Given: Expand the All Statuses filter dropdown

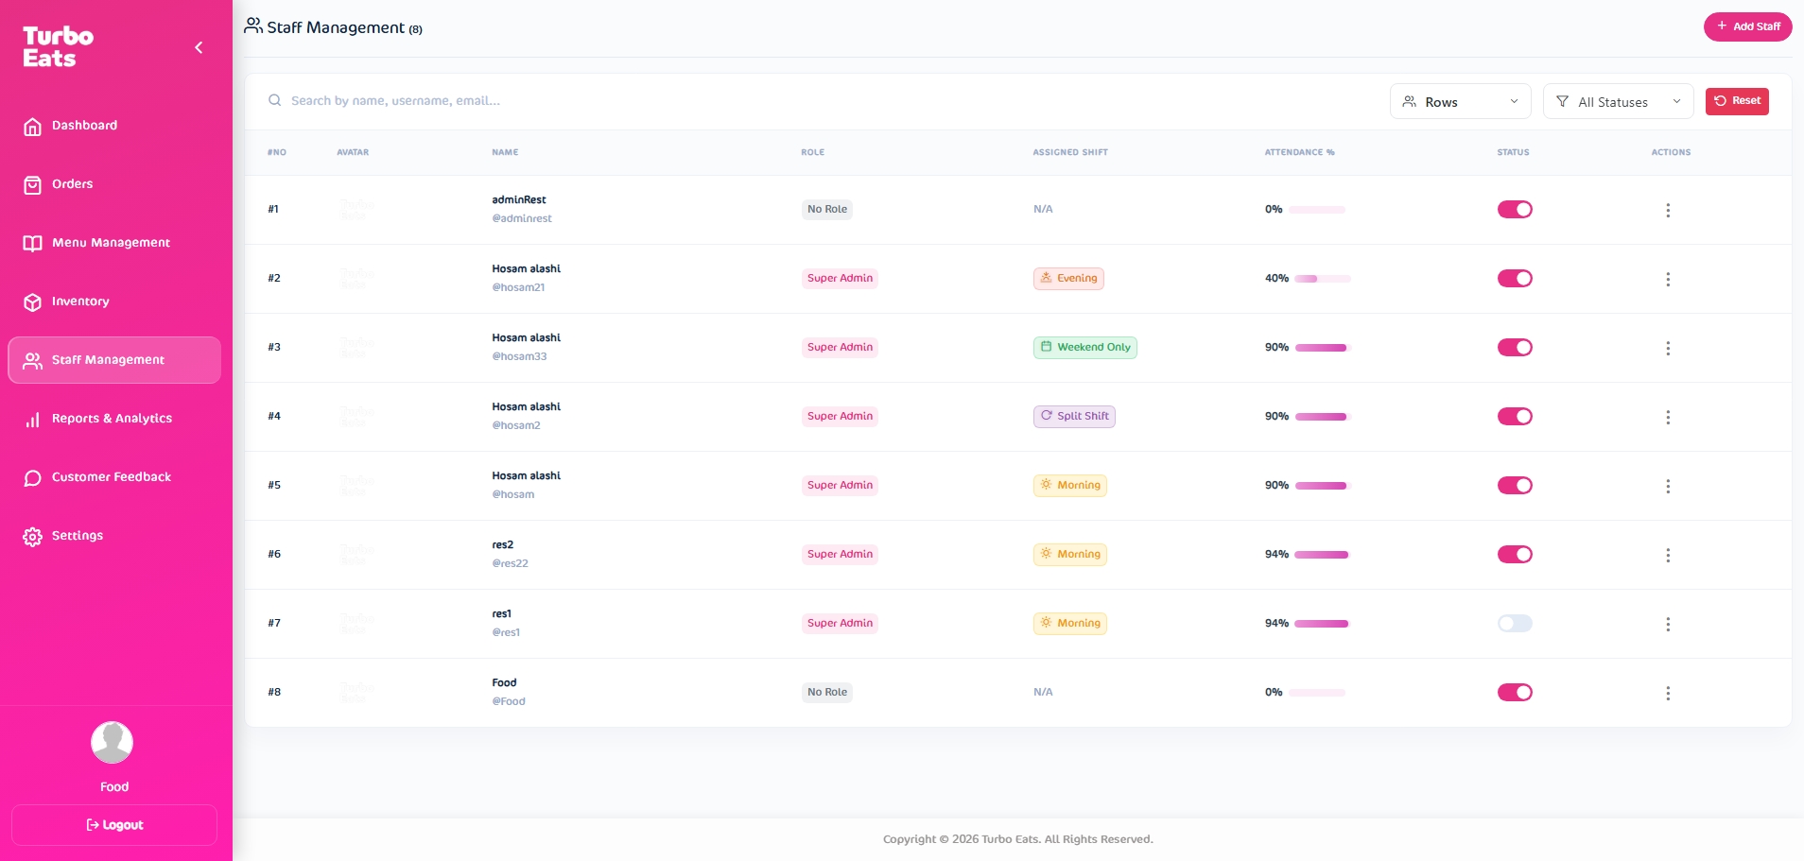Looking at the screenshot, I should tap(1618, 102).
